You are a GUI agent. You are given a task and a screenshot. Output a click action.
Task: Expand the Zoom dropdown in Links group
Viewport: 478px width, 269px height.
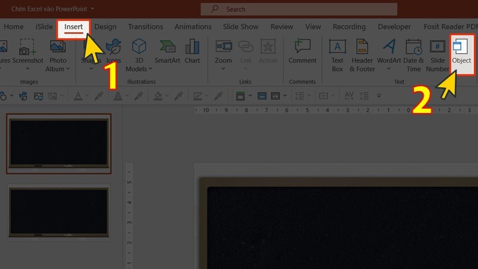pos(223,55)
